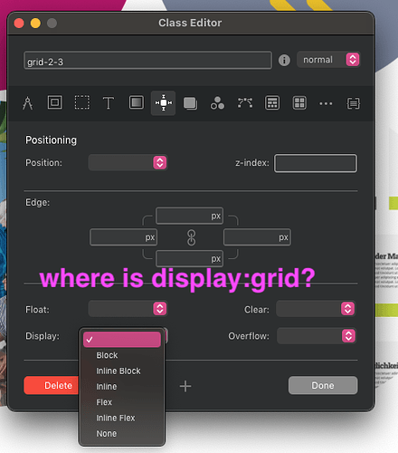Click the Delete button
Screen dimensions: 398x453
click(x=52, y=385)
